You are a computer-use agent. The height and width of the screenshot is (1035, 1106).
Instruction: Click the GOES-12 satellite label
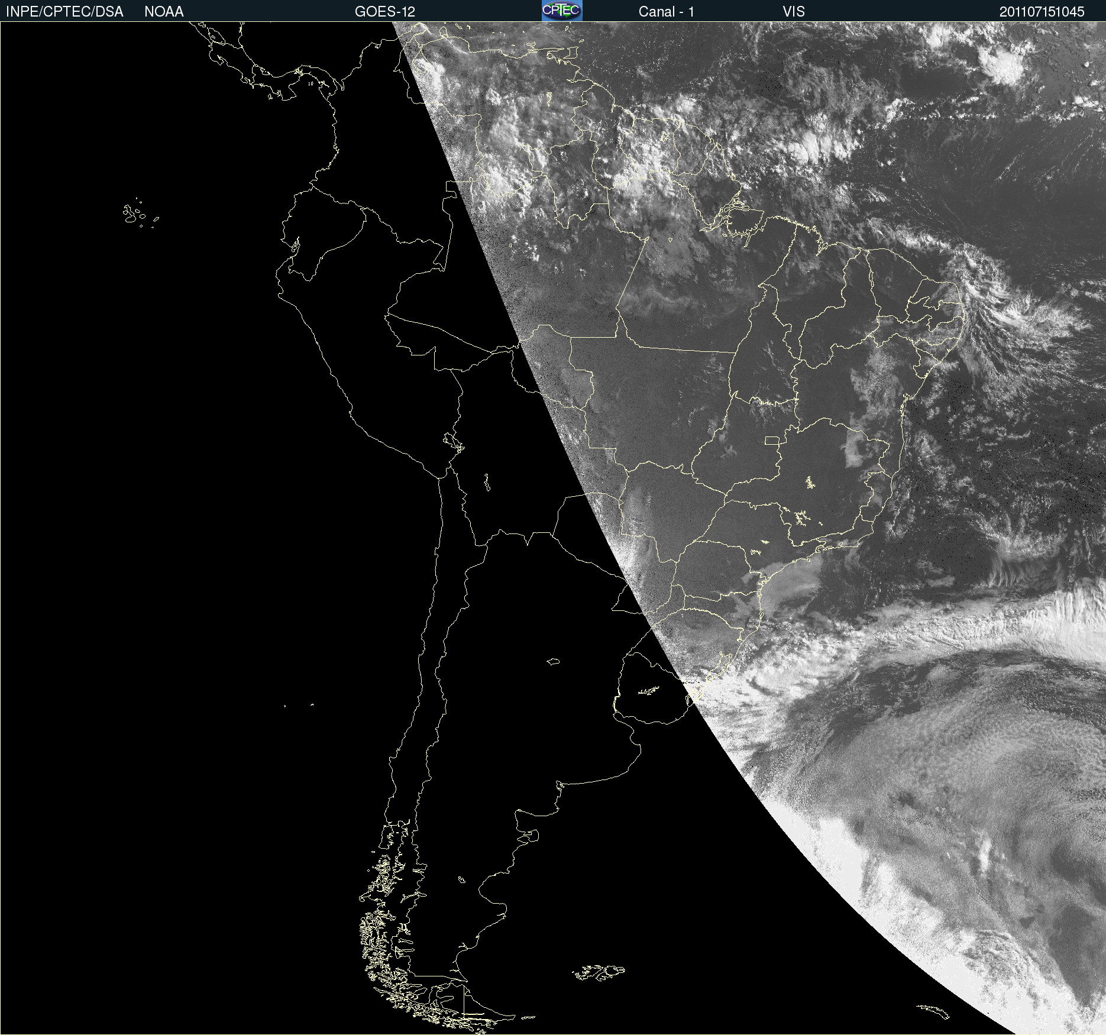point(385,12)
